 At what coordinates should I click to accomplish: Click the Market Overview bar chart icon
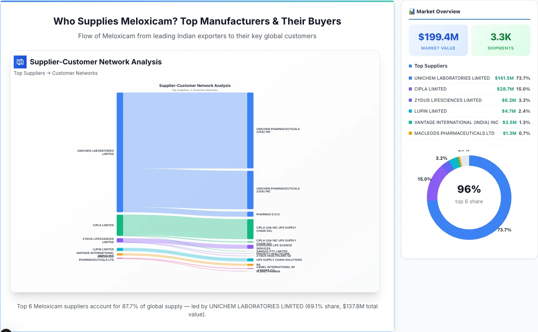click(x=411, y=11)
